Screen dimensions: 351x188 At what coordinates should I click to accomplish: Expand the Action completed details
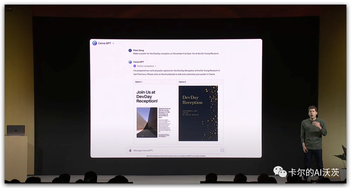click(147, 66)
